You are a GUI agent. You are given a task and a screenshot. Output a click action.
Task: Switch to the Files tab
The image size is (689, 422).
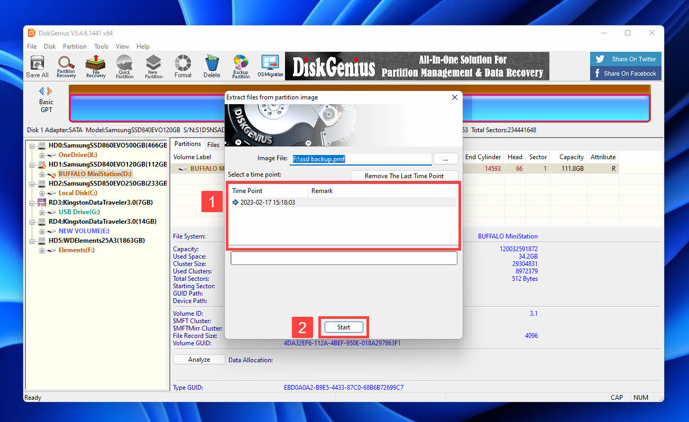click(x=213, y=144)
